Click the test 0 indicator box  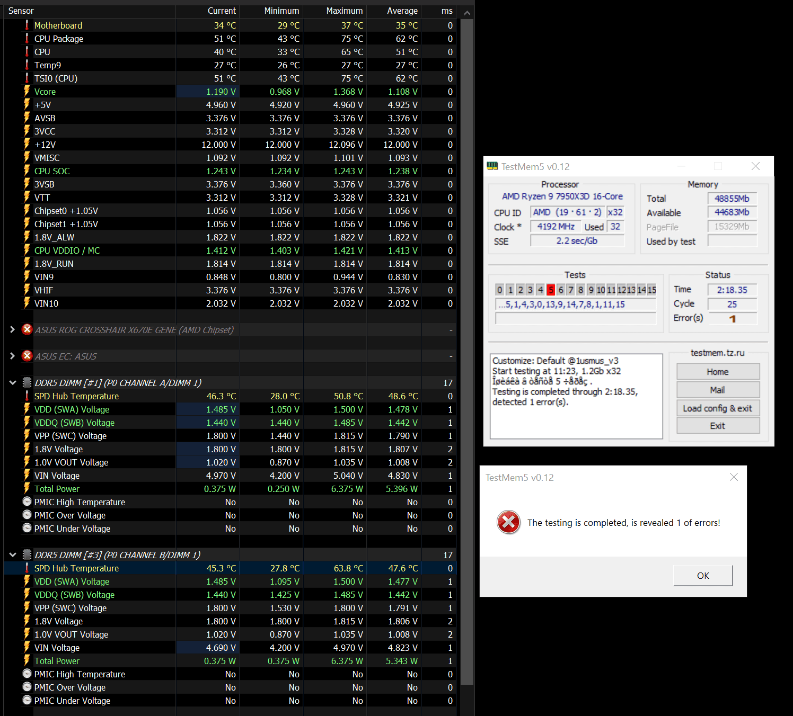[x=499, y=290]
